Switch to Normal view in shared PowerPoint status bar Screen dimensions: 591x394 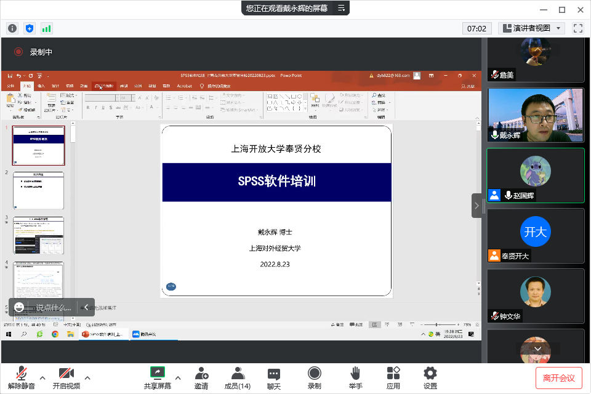374,324
